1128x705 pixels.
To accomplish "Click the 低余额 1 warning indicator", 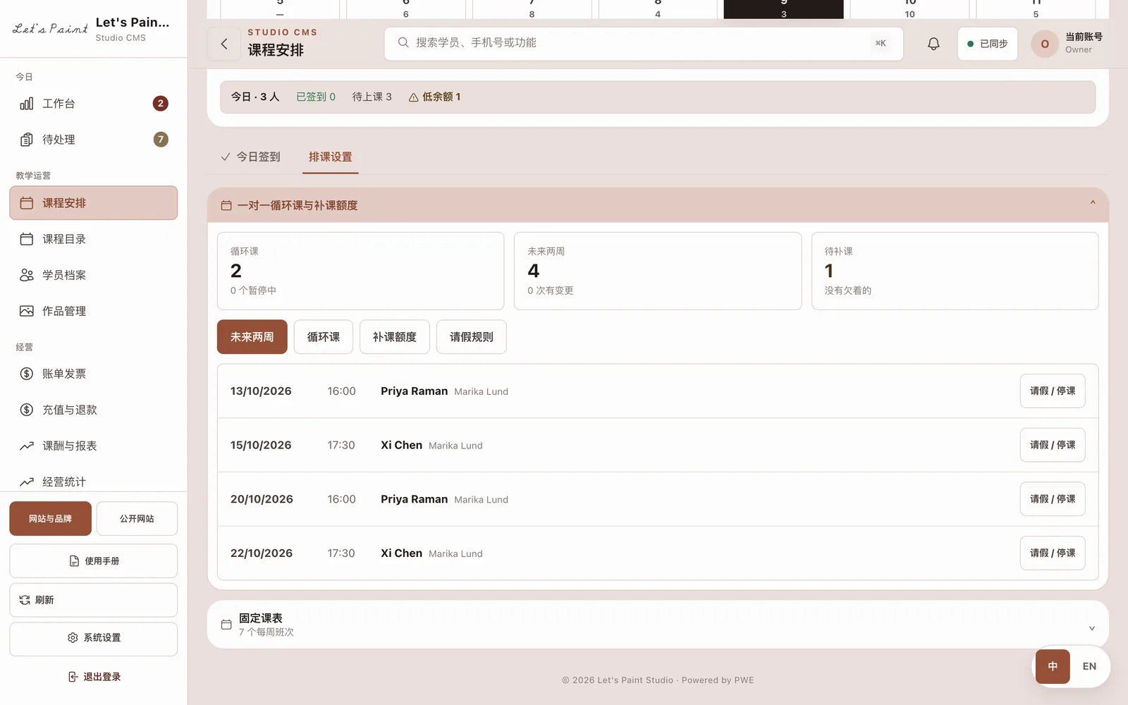I will pos(434,97).
